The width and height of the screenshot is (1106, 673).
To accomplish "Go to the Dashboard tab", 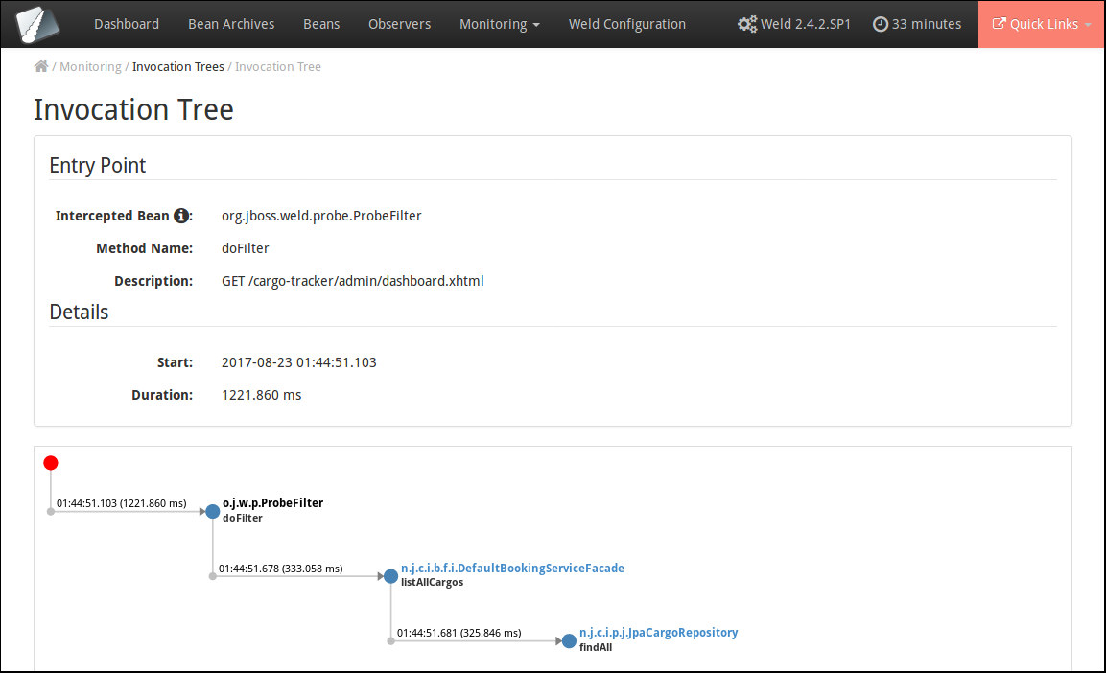I will pyautogui.click(x=127, y=24).
